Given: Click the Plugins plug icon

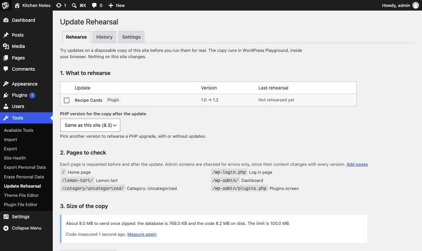Looking at the screenshot, I should coord(6,95).
